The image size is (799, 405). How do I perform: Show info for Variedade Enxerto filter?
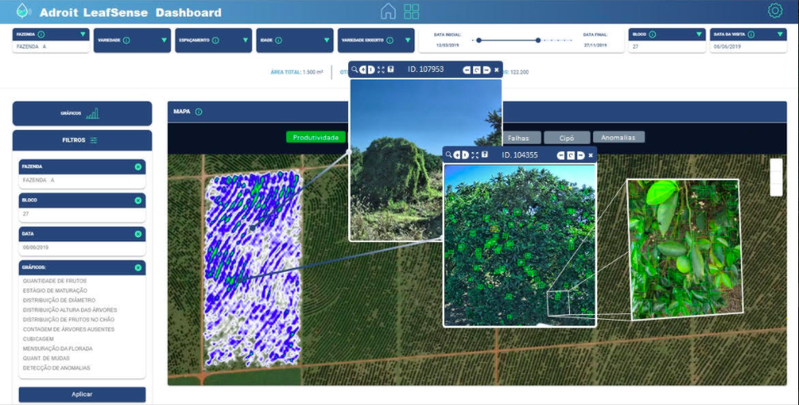(390, 40)
